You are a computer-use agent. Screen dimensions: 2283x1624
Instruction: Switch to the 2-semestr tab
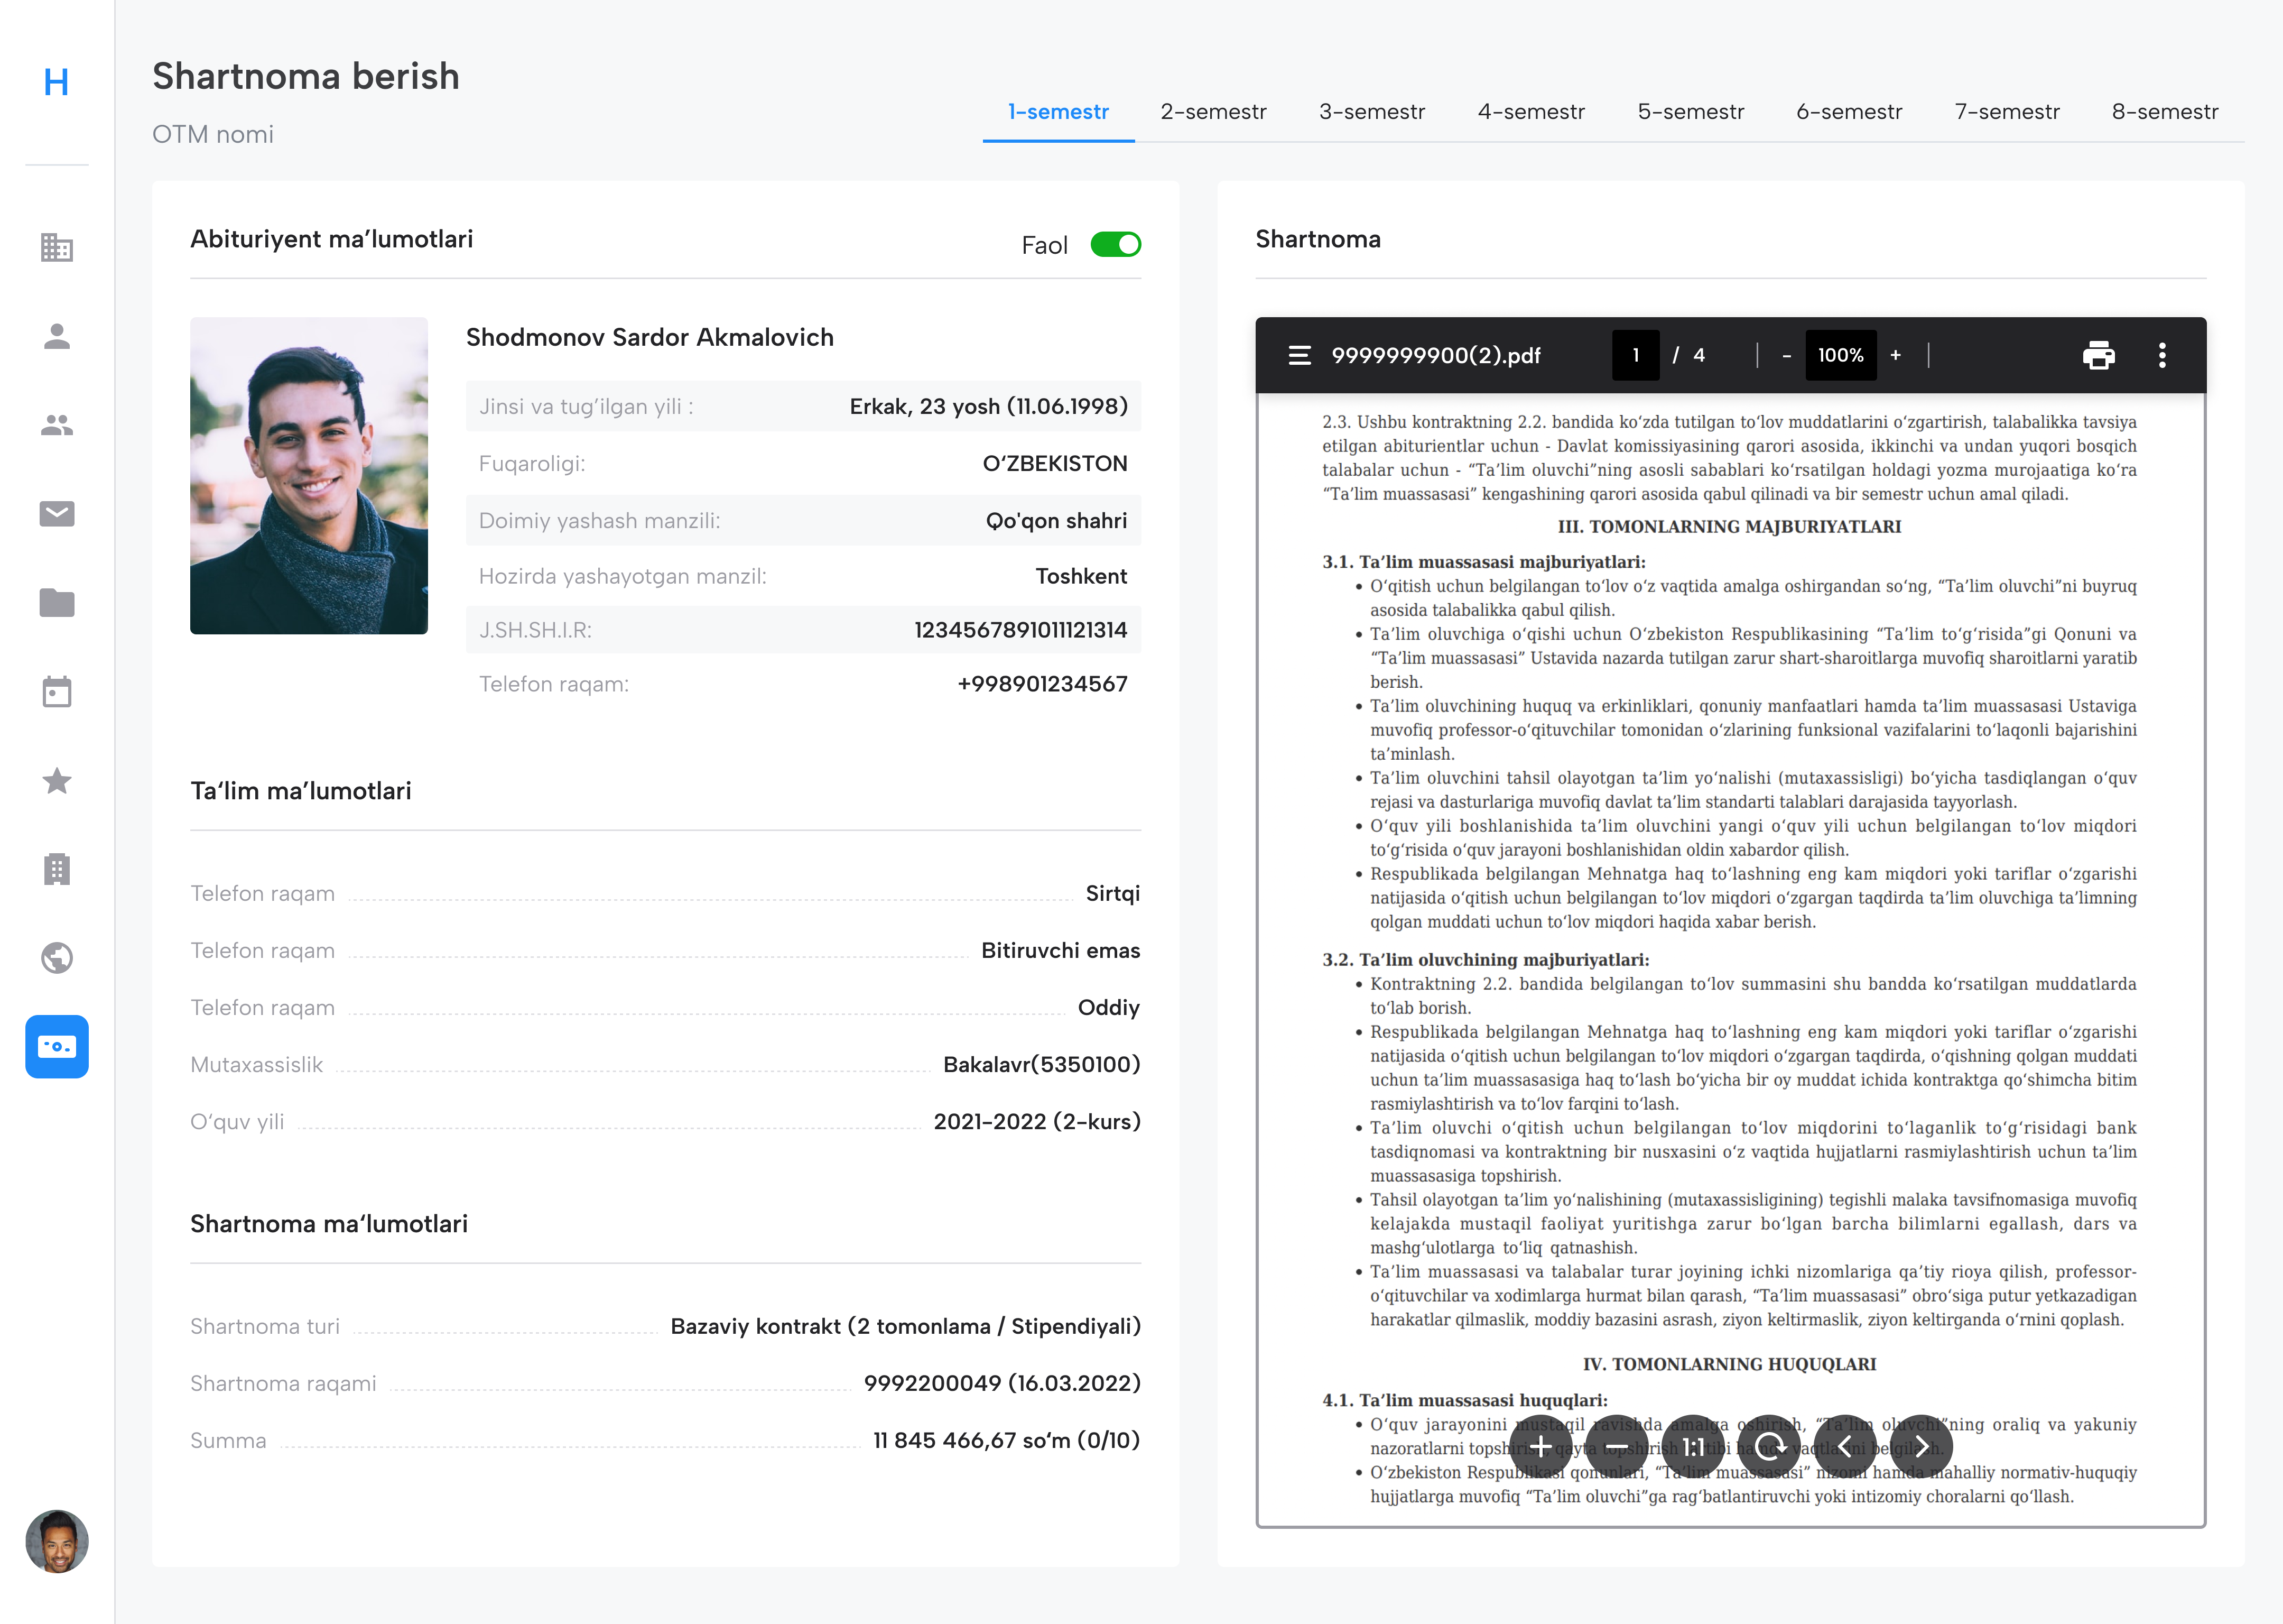click(x=1212, y=112)
